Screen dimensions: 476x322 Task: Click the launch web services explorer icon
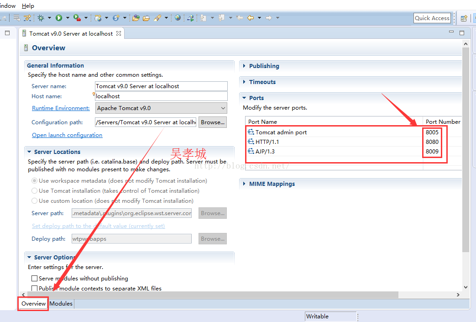point(191,18)
